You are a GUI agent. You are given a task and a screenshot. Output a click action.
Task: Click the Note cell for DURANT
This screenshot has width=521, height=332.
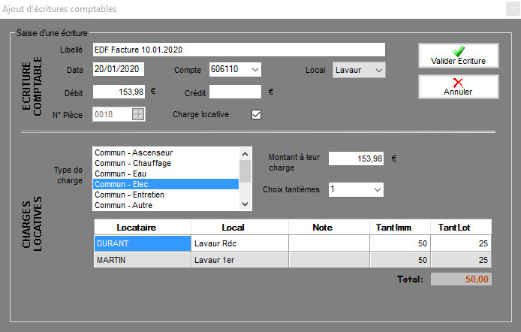click(321, 243)
